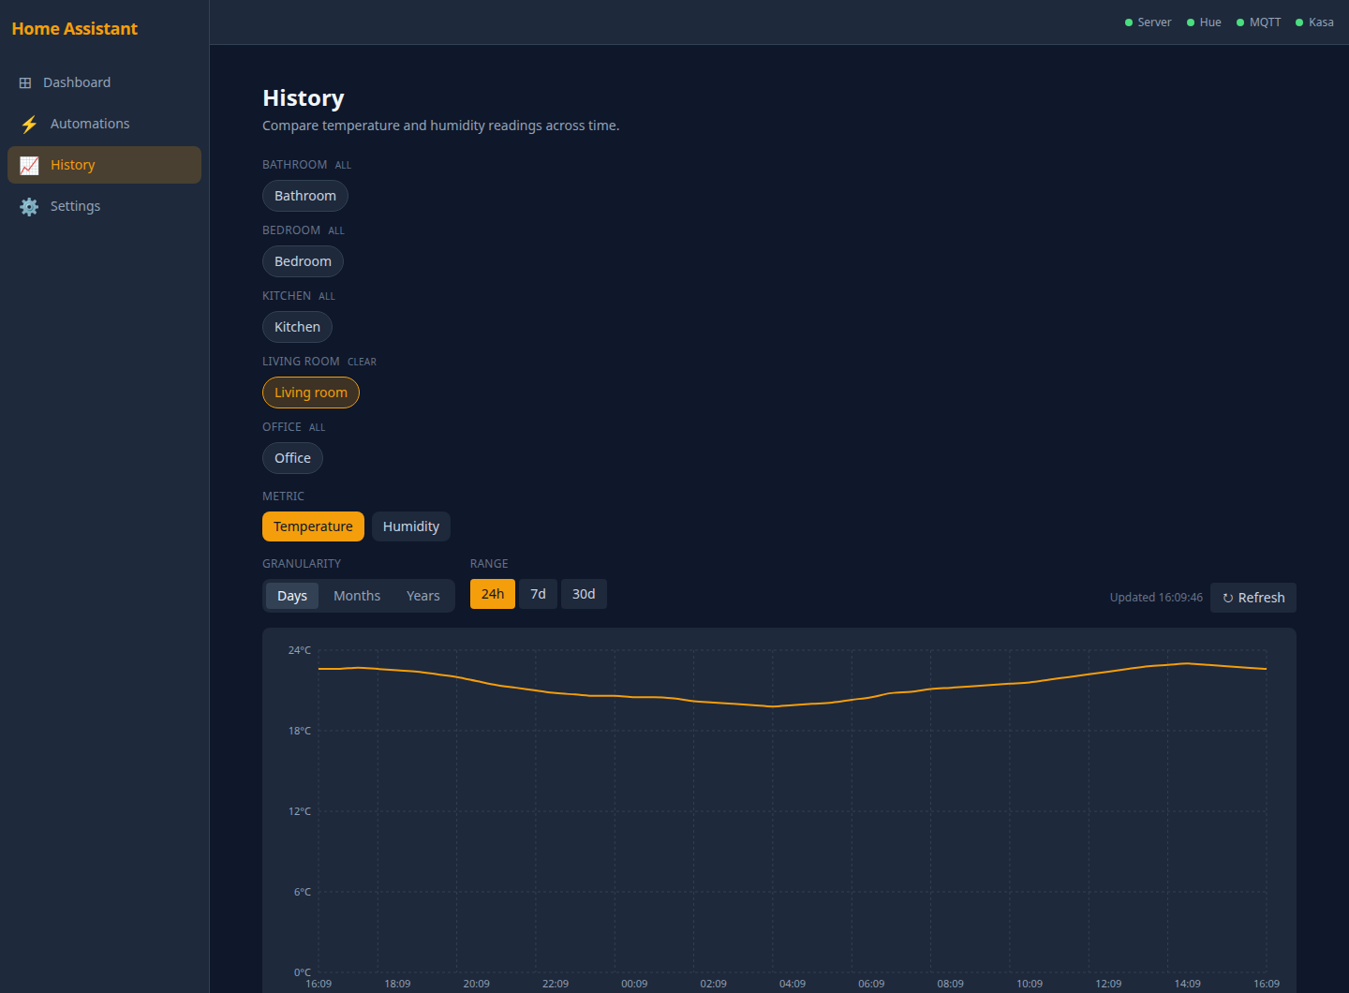Click the Settings gear icon

point(29,206)
